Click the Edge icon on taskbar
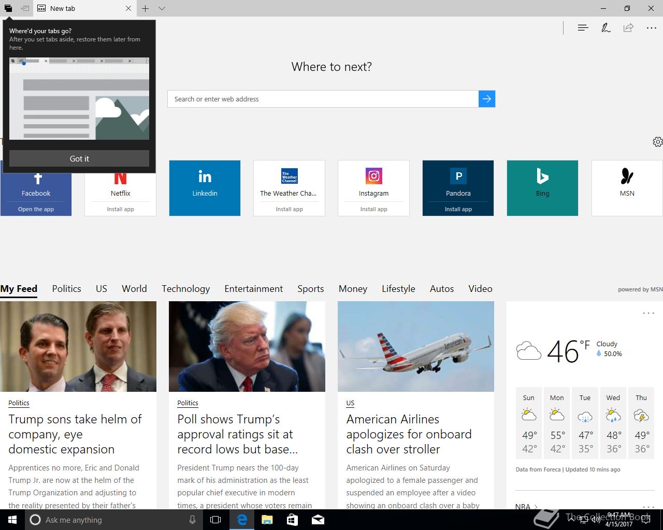This screenshot has height=530, width=663. point(241,520)
